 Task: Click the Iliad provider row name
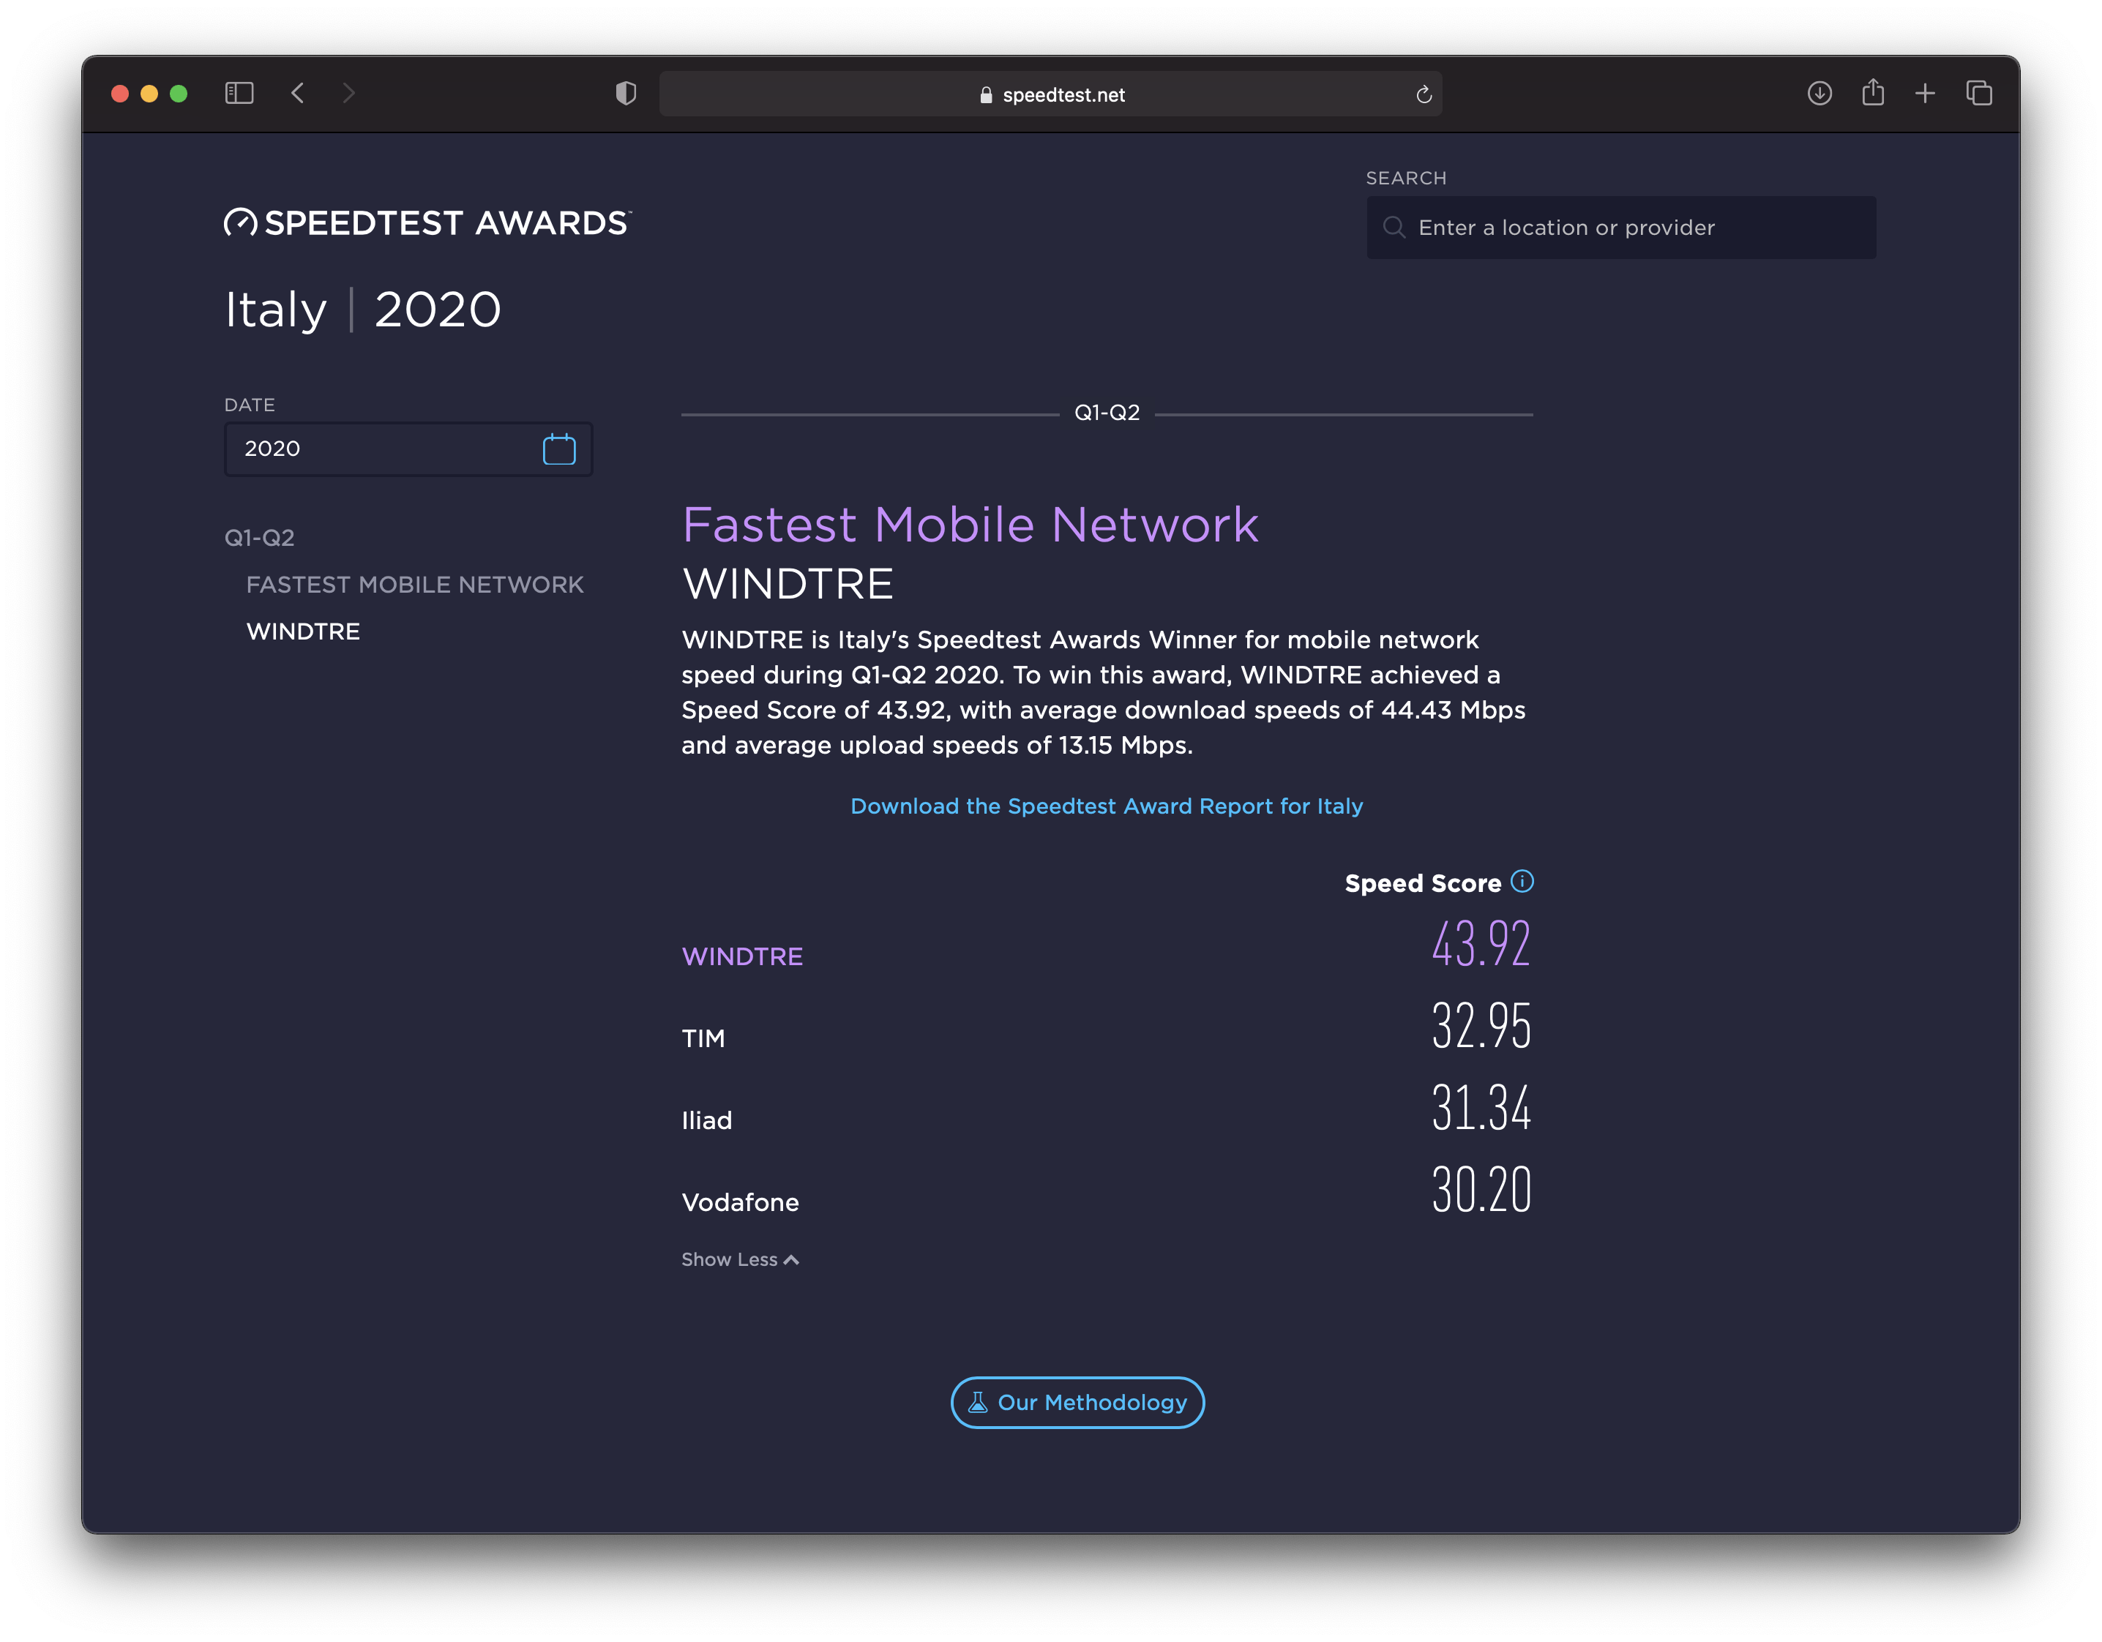coord(708,1120)
